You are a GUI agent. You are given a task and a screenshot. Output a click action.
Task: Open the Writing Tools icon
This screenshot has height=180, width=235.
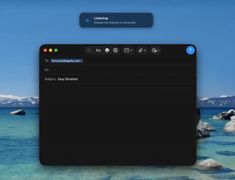[x=115, y=50]
